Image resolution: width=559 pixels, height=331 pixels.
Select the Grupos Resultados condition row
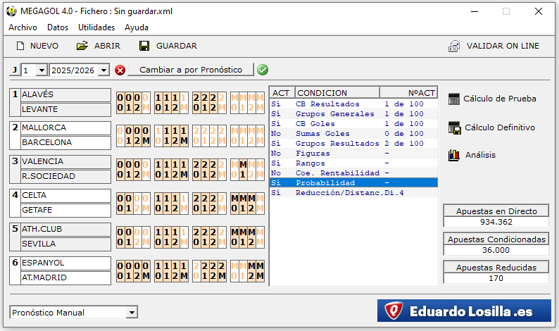[x=353, y=144]
